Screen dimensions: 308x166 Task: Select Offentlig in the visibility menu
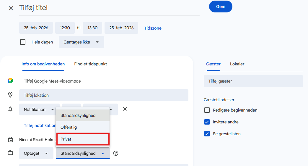point(83,127)
